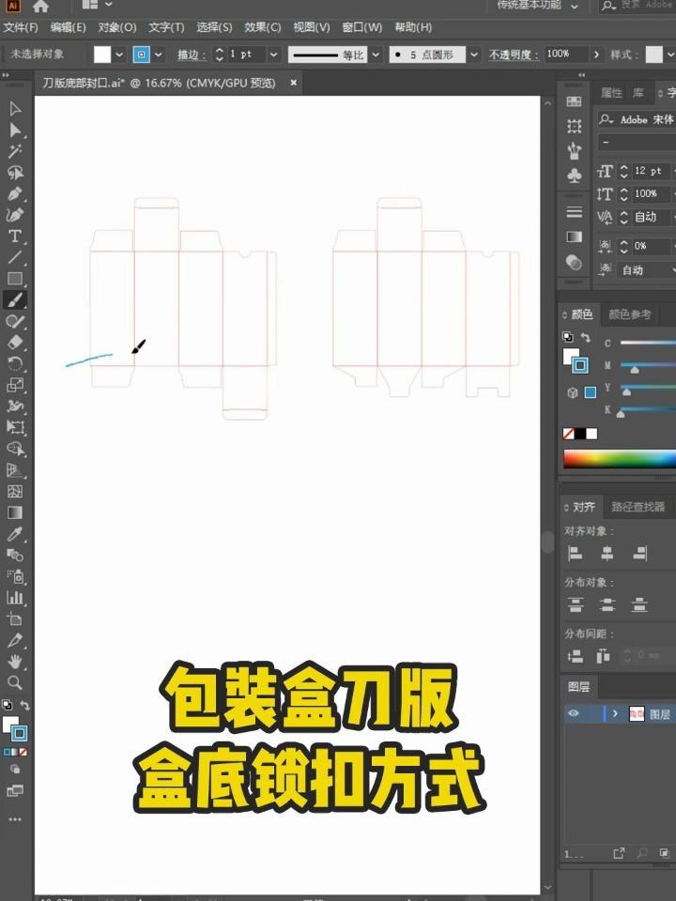Viewport: 676px width, 901px height.
Task: Click horizontal align center button
Action: [607, 554]
